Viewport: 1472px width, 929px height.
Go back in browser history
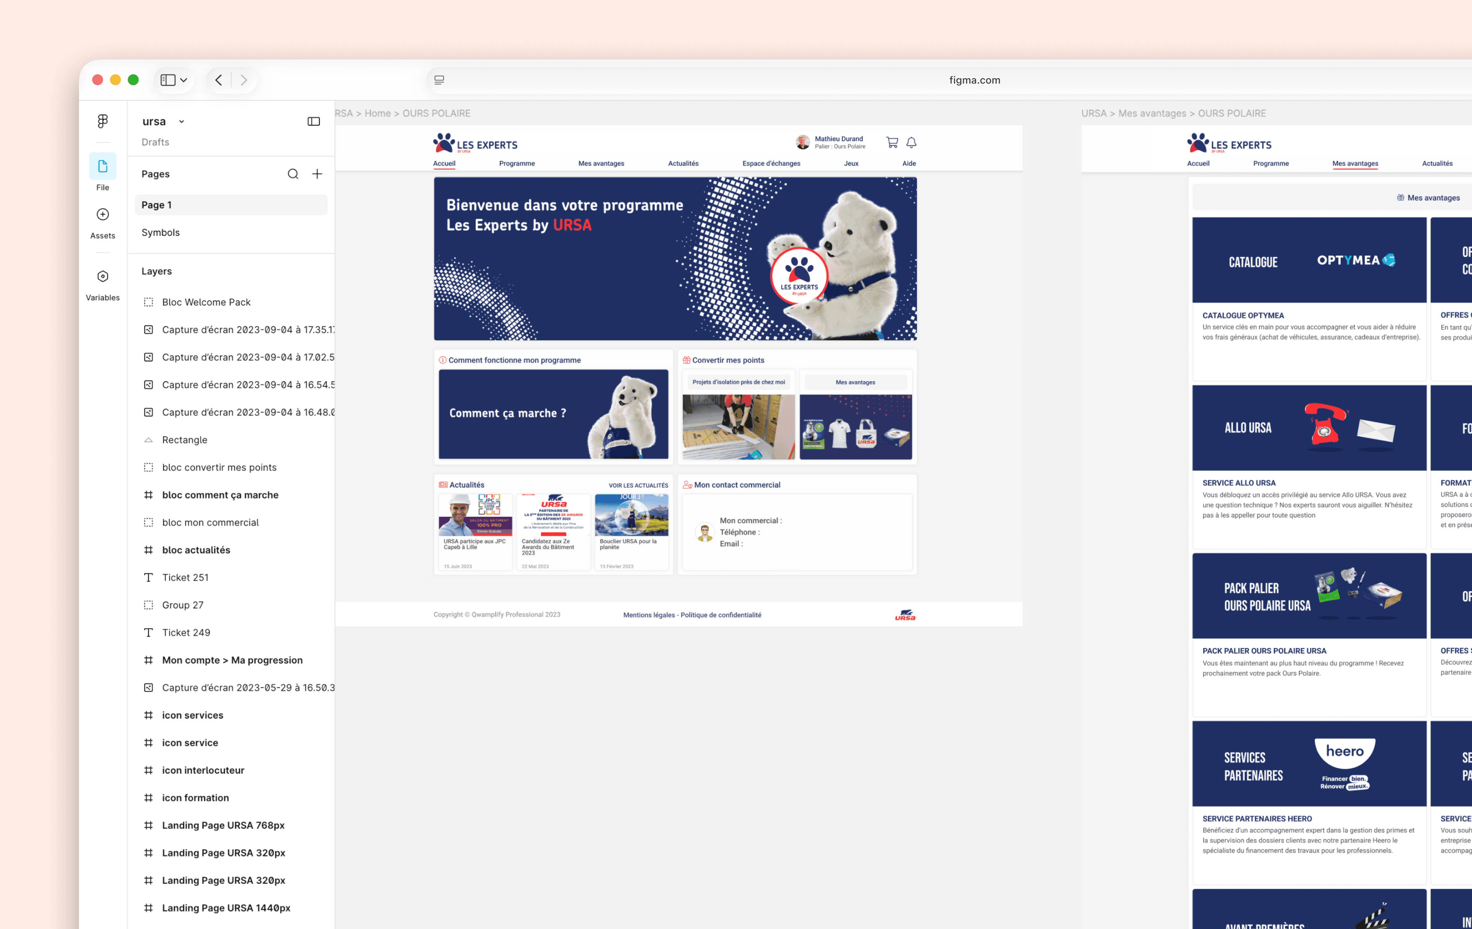[219, 80]
